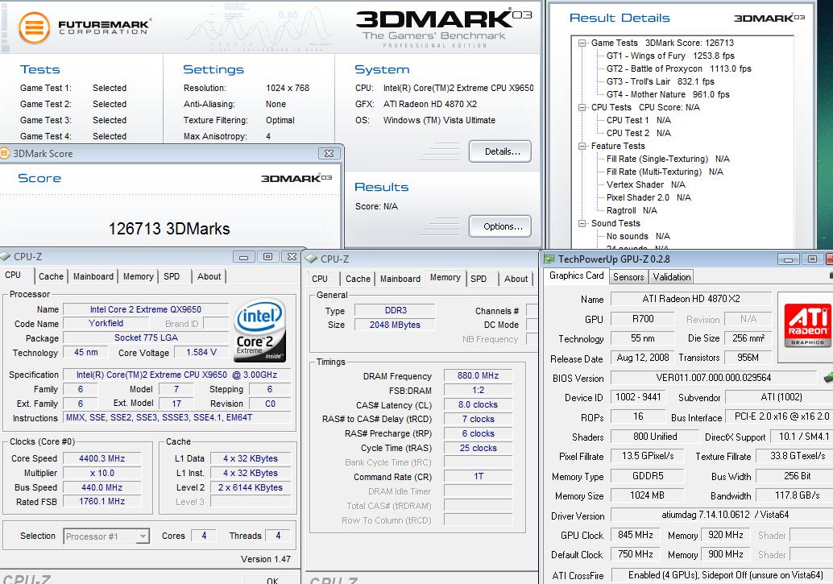Image resolution: width=833 pixels, height=584 pixels.
Task: Select No sounds tree row
Action: click(x=638, y=236)
